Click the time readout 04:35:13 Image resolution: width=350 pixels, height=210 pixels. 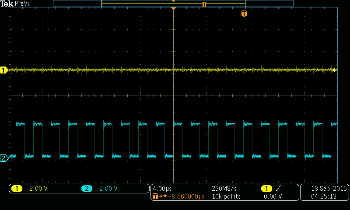[x=324, y=196]
